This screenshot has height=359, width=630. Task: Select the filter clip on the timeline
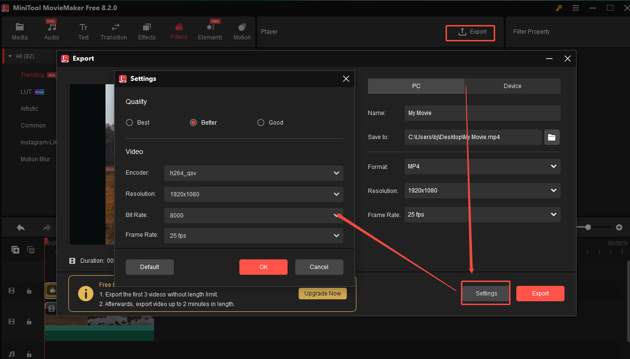(x=51, y=290)
